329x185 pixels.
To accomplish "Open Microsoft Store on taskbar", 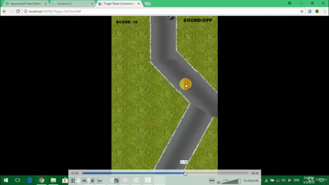I will [x=65, y=180].
